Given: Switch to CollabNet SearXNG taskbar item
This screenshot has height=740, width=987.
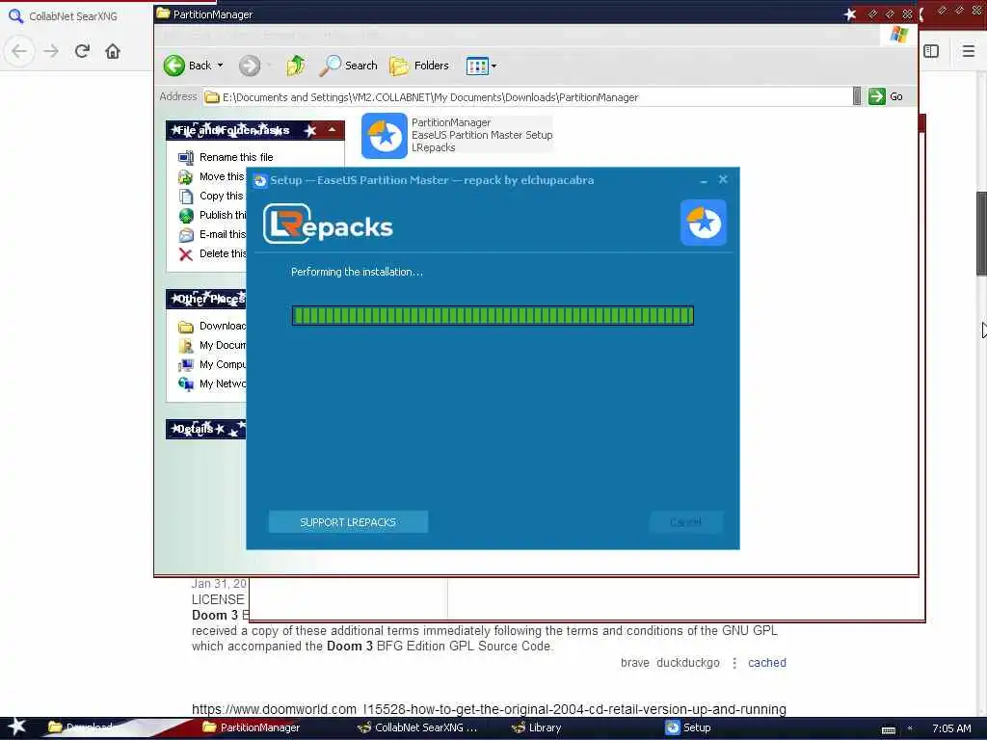Looking at the screenshot, I should [417, 727].
